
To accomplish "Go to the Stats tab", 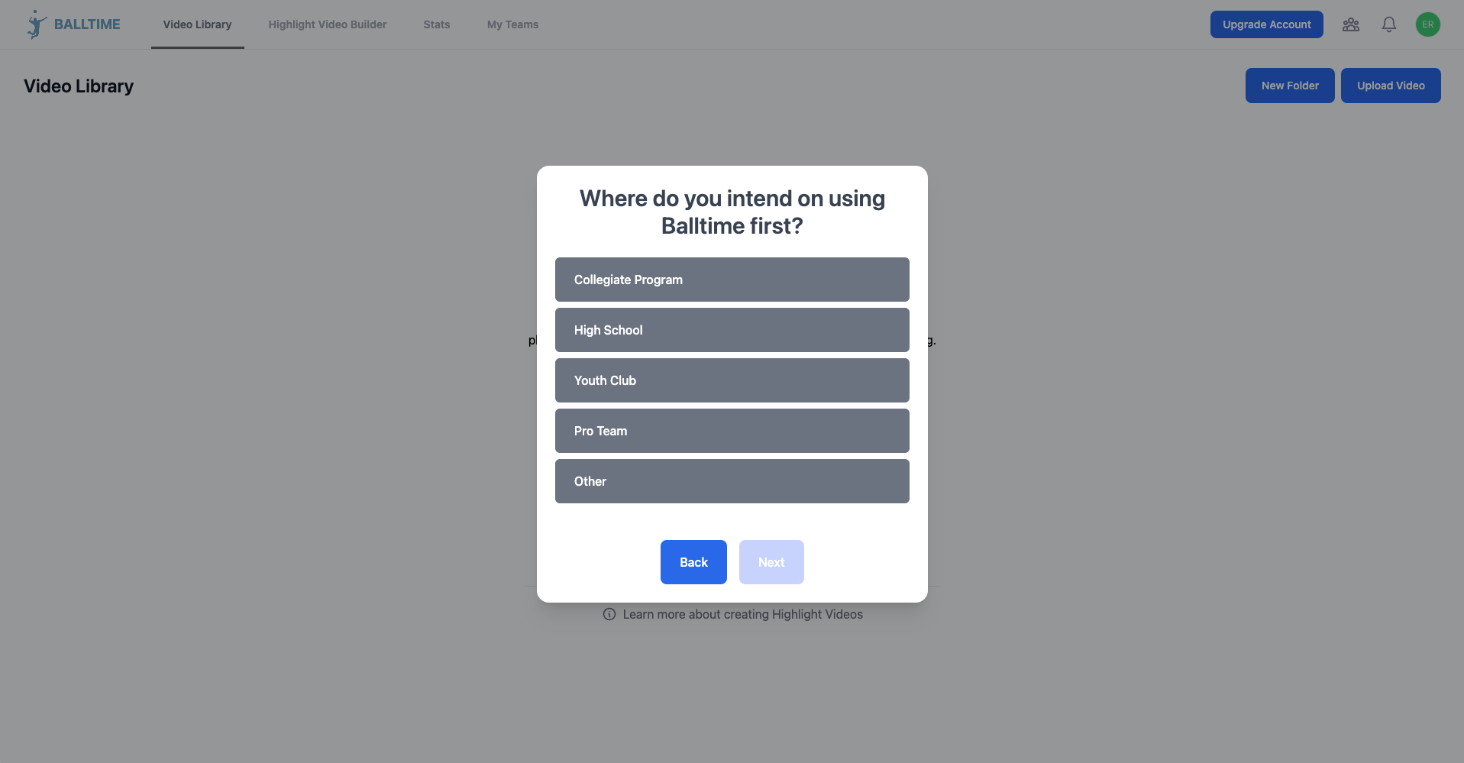I will [x=437, y=24].
